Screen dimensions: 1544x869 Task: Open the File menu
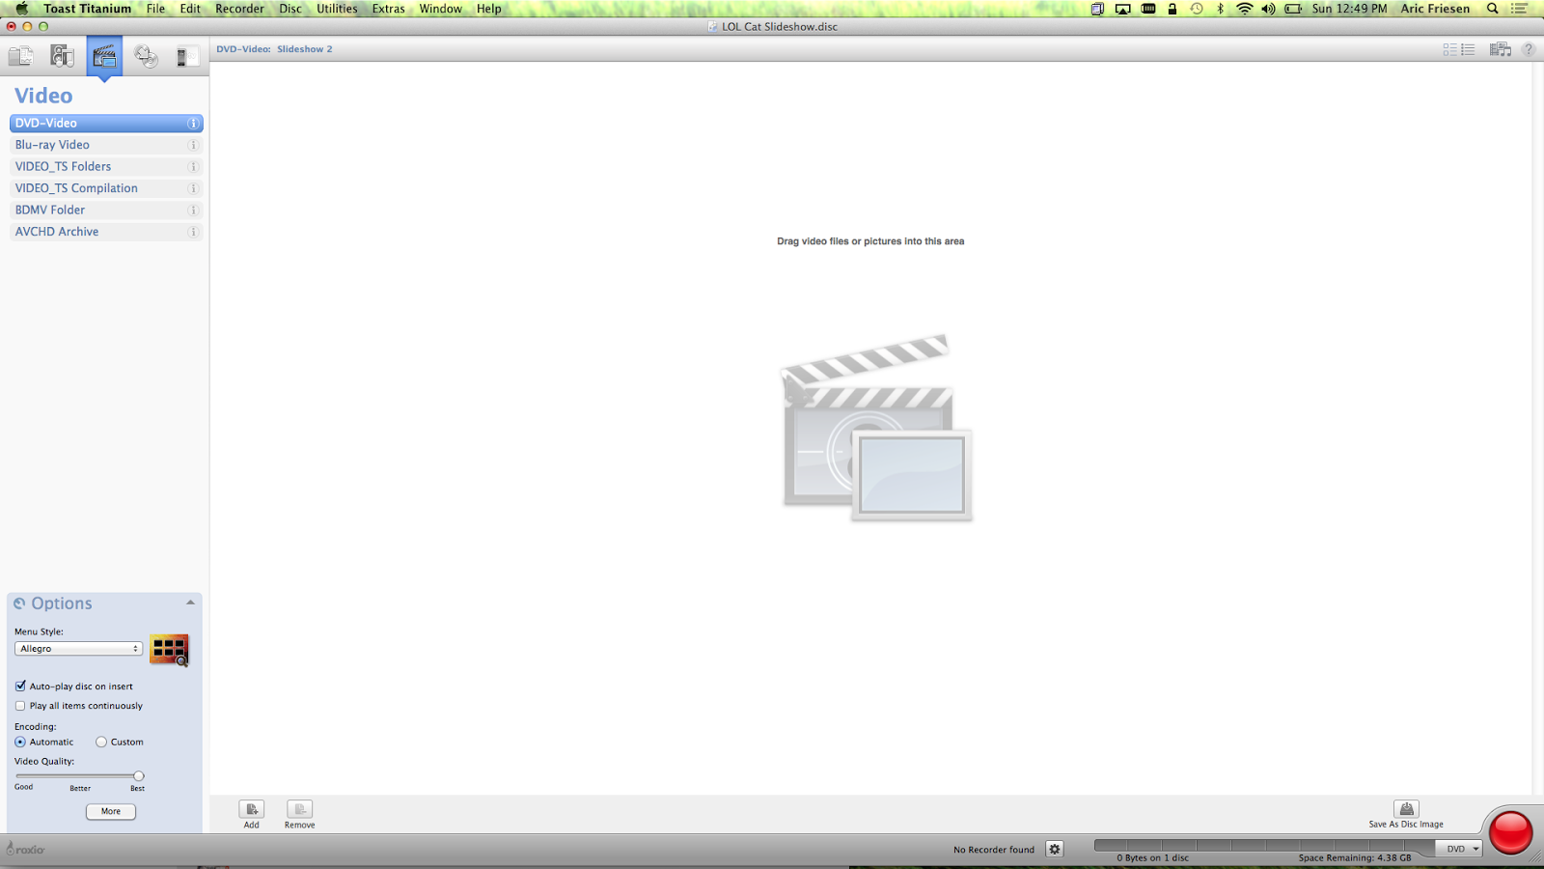pos(155,9)
